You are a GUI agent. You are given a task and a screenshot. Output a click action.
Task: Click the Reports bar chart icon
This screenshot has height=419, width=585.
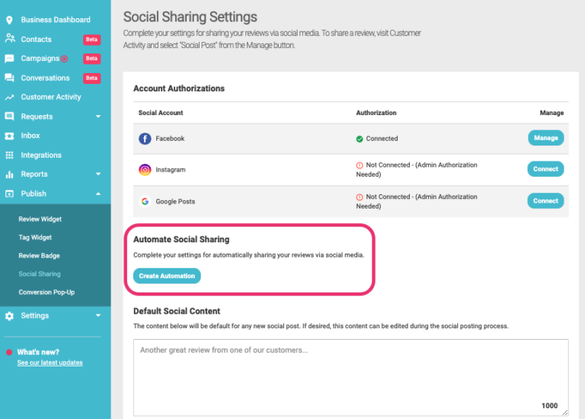(9, 174)
